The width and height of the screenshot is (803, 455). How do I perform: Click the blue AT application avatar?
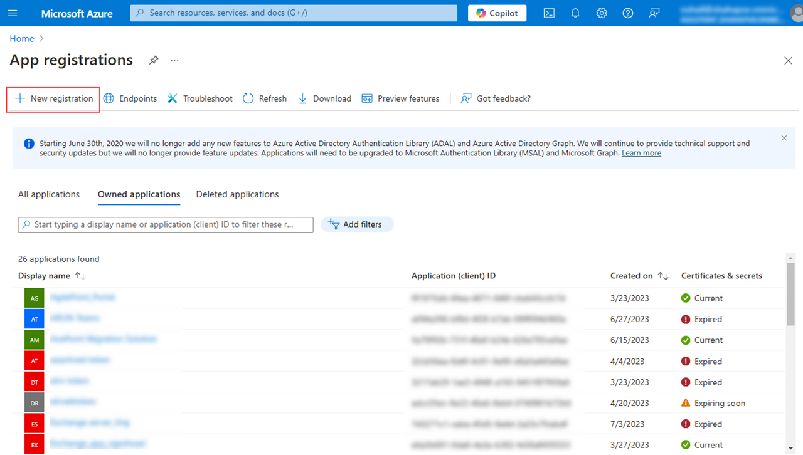(35, 319)
